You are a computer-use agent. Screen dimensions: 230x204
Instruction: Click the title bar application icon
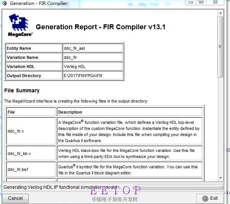5,3
